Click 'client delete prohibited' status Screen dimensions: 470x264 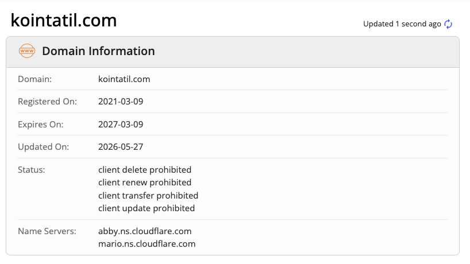pos(145,170)
